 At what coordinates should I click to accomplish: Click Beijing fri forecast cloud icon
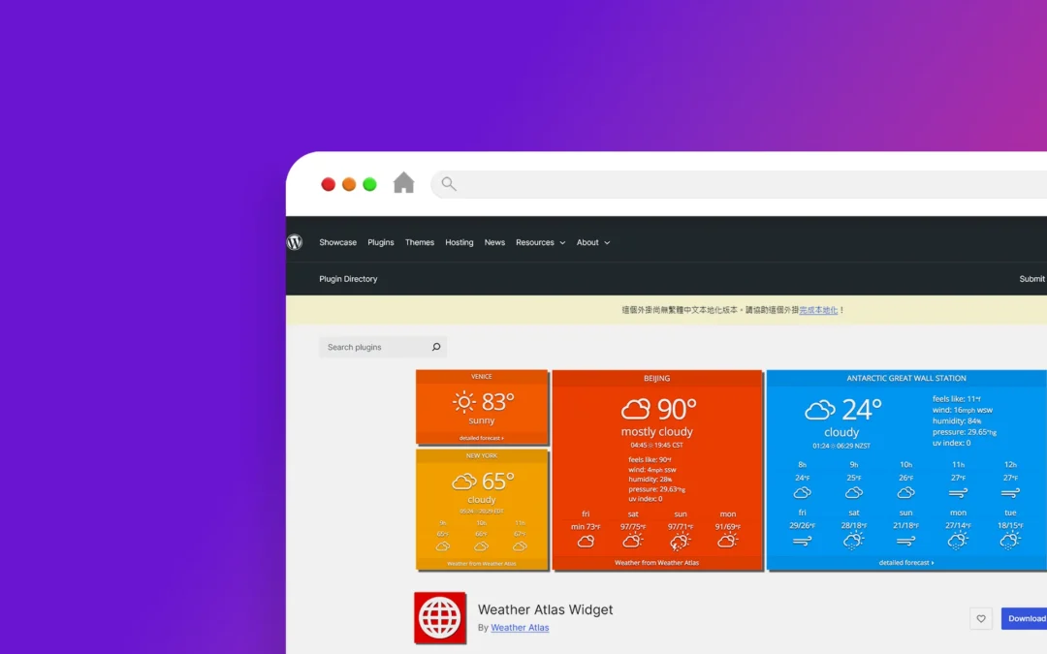586,542
